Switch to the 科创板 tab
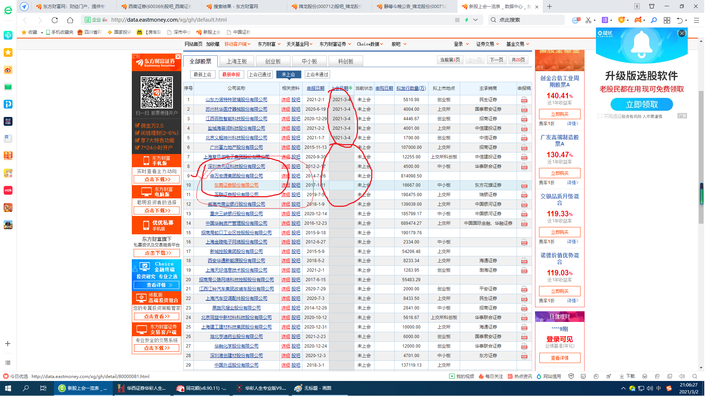 (346, 61)
